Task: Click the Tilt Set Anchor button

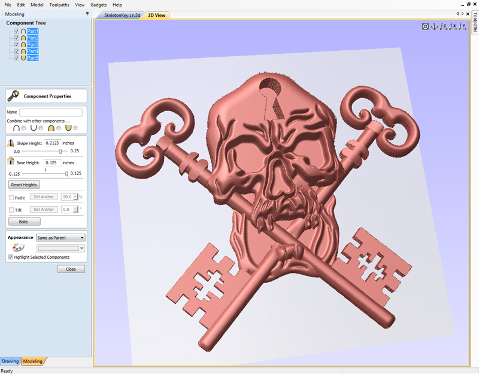Action: [44, 209]
